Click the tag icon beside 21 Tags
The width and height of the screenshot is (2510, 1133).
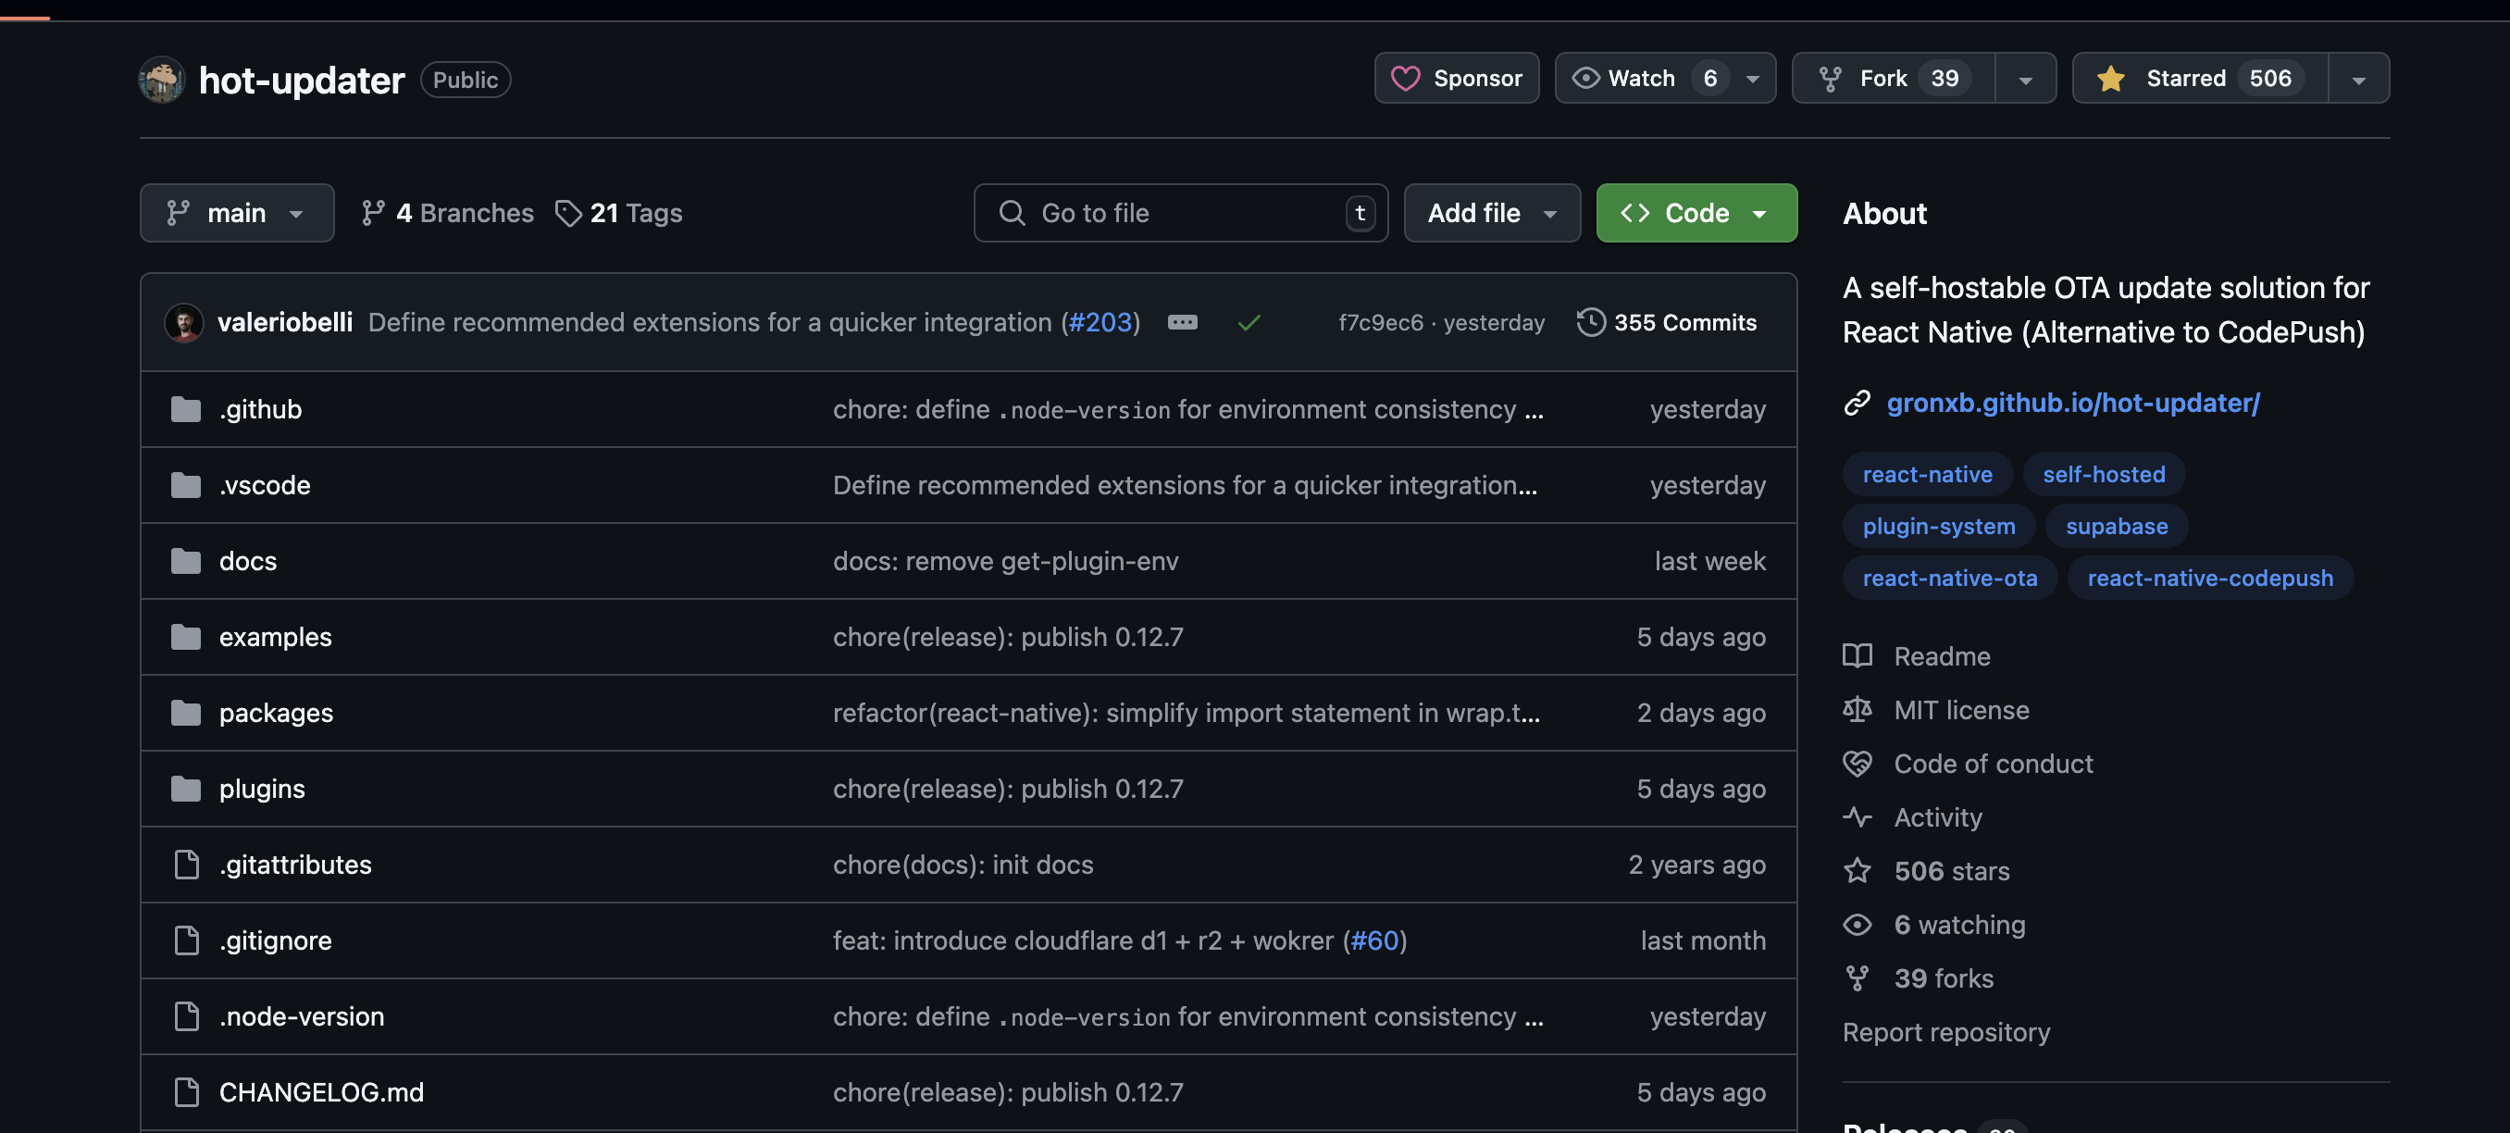click(568, 213)
